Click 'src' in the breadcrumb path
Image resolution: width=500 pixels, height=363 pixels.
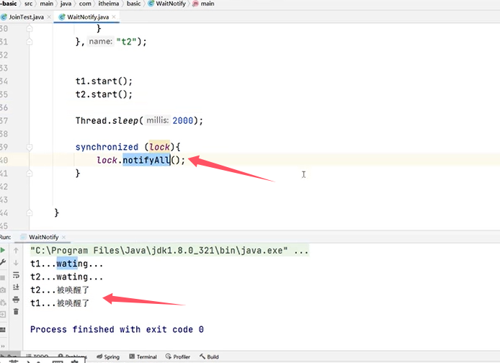coord(28,4)
